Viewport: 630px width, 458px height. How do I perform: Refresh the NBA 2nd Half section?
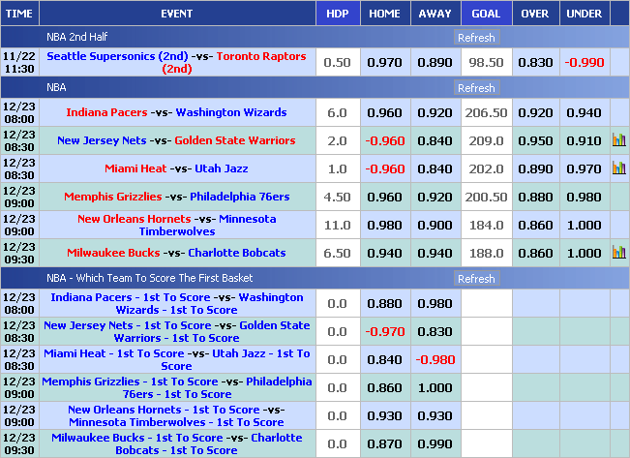[475, 38]
